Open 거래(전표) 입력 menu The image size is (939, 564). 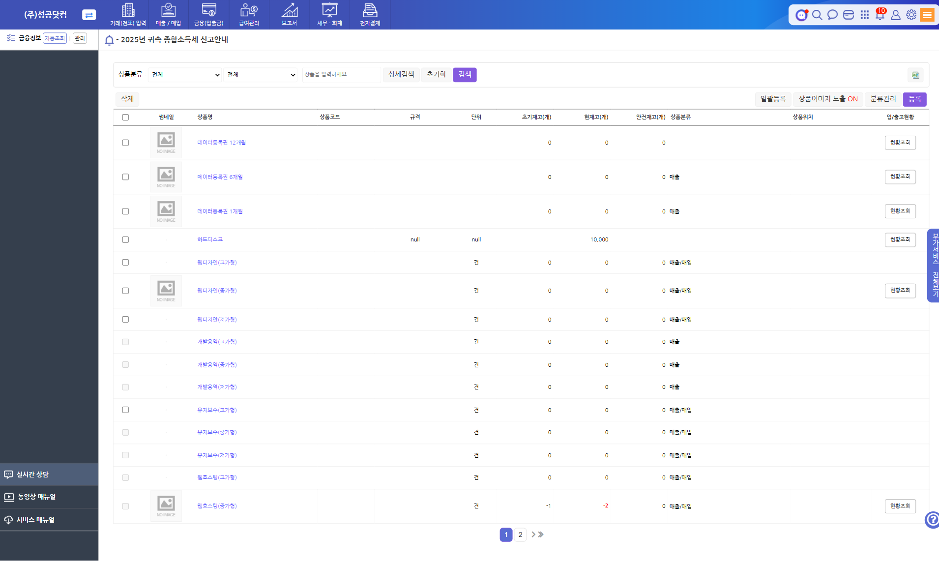click(x=128, y=15)
